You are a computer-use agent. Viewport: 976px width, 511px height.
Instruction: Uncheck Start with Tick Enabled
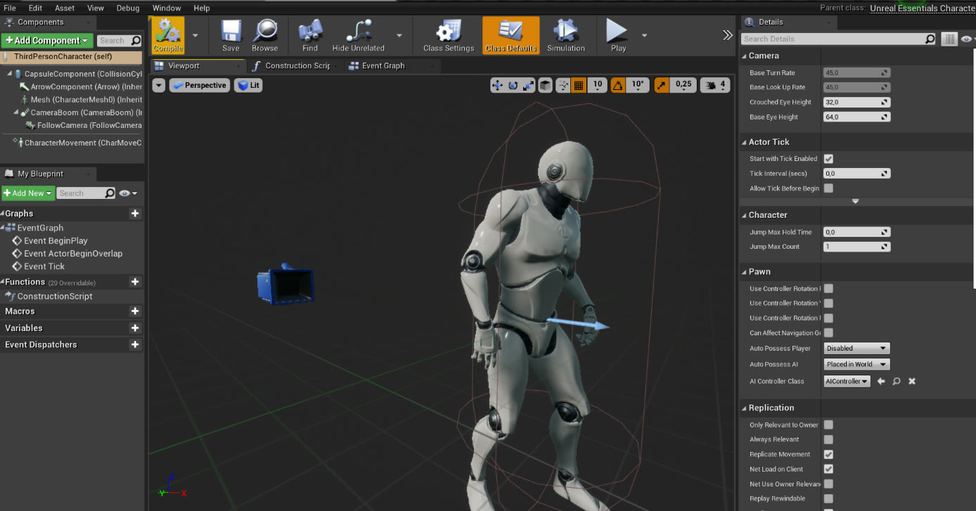[828, 159]
